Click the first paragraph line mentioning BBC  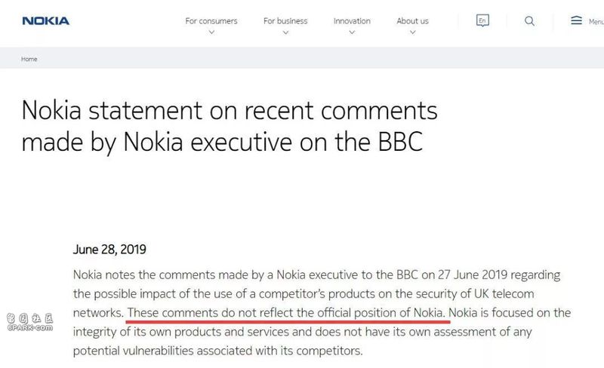click(316, 274)
